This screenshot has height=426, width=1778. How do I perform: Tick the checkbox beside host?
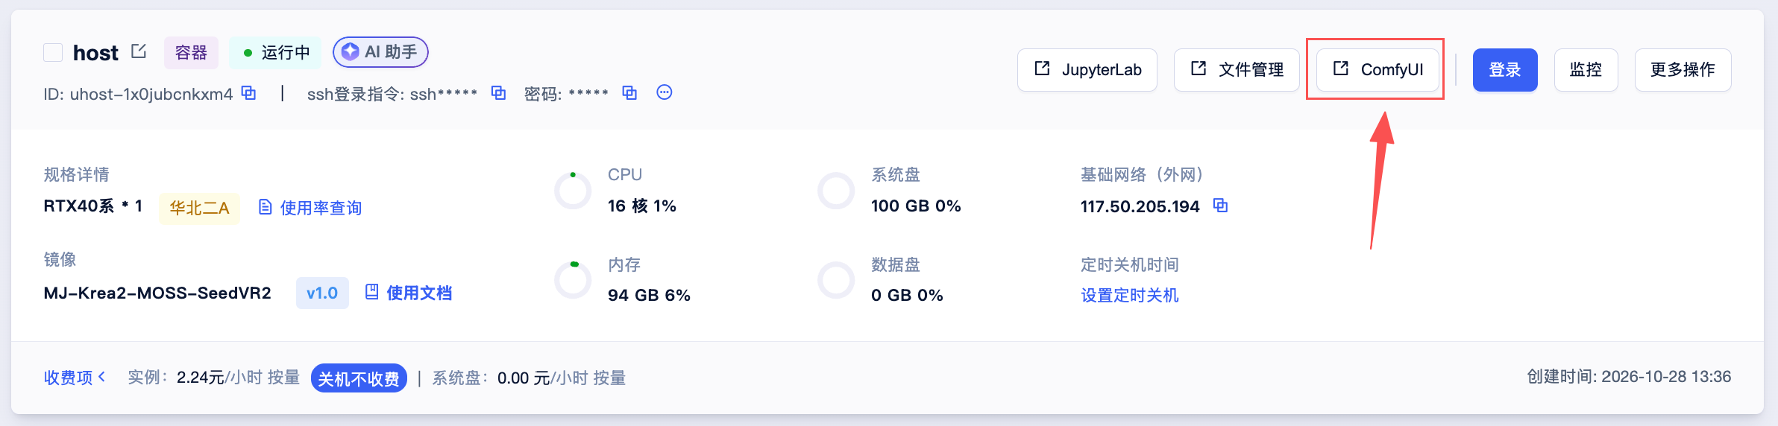coord(53,53)
